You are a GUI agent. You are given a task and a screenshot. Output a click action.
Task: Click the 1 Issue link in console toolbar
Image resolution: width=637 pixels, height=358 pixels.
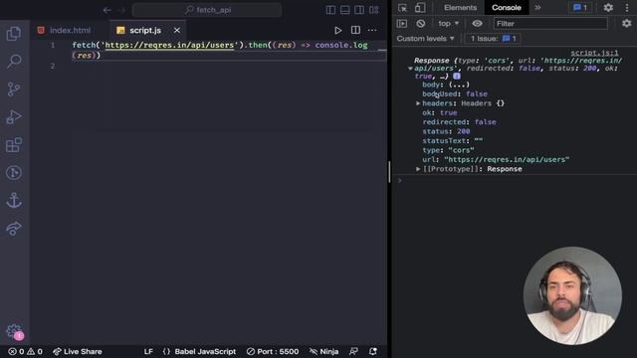click(x=494, y=39)
